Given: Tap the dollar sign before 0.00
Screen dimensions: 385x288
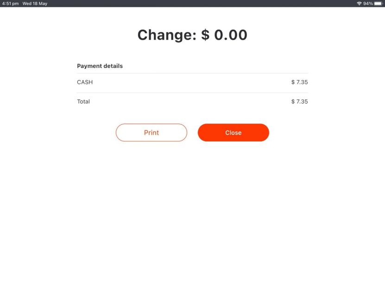Looking at the screenshot, I should (x=205, y=35).
